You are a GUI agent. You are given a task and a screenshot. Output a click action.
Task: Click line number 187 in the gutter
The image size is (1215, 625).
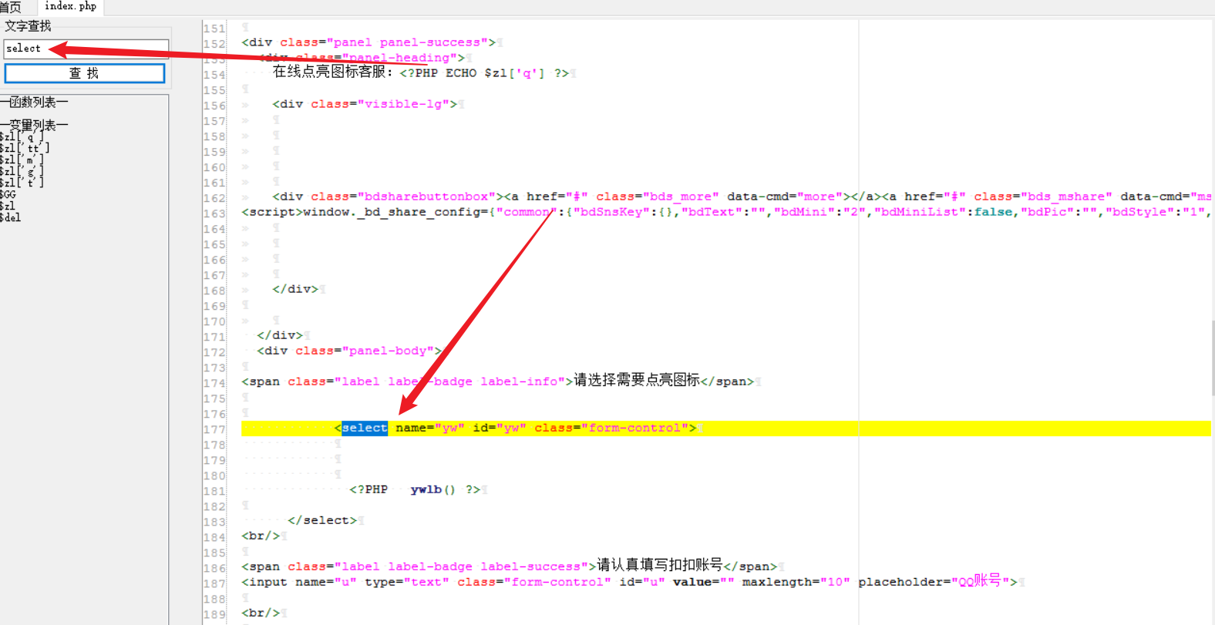point(214,583)
